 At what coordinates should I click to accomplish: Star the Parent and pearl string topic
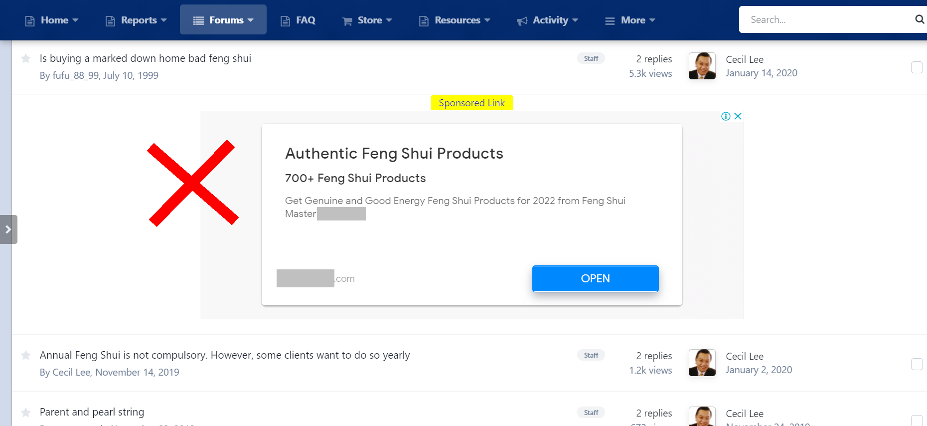pyautogui.click(x=26, y=413)
